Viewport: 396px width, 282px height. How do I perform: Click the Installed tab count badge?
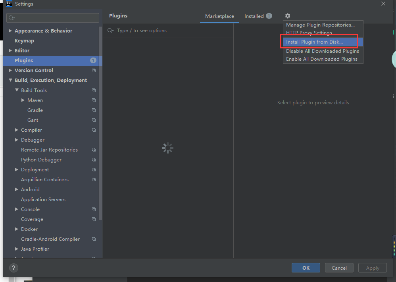[269, 16]
